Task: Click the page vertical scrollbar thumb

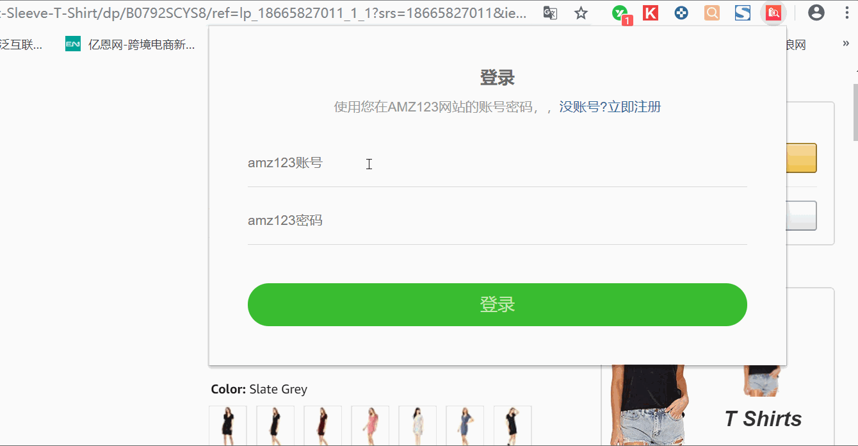Action: pyautogui.click(x=855, y=112)
